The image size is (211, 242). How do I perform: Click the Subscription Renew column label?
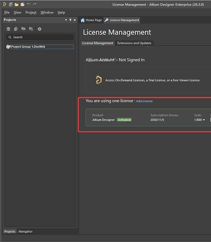click(x=164, y=115)
